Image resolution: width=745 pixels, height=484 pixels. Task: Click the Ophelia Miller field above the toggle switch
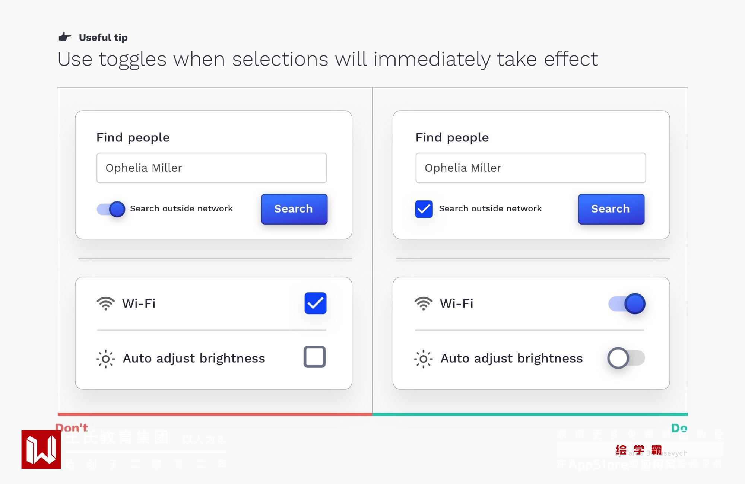pyautogui.click(x=212, y=168)
